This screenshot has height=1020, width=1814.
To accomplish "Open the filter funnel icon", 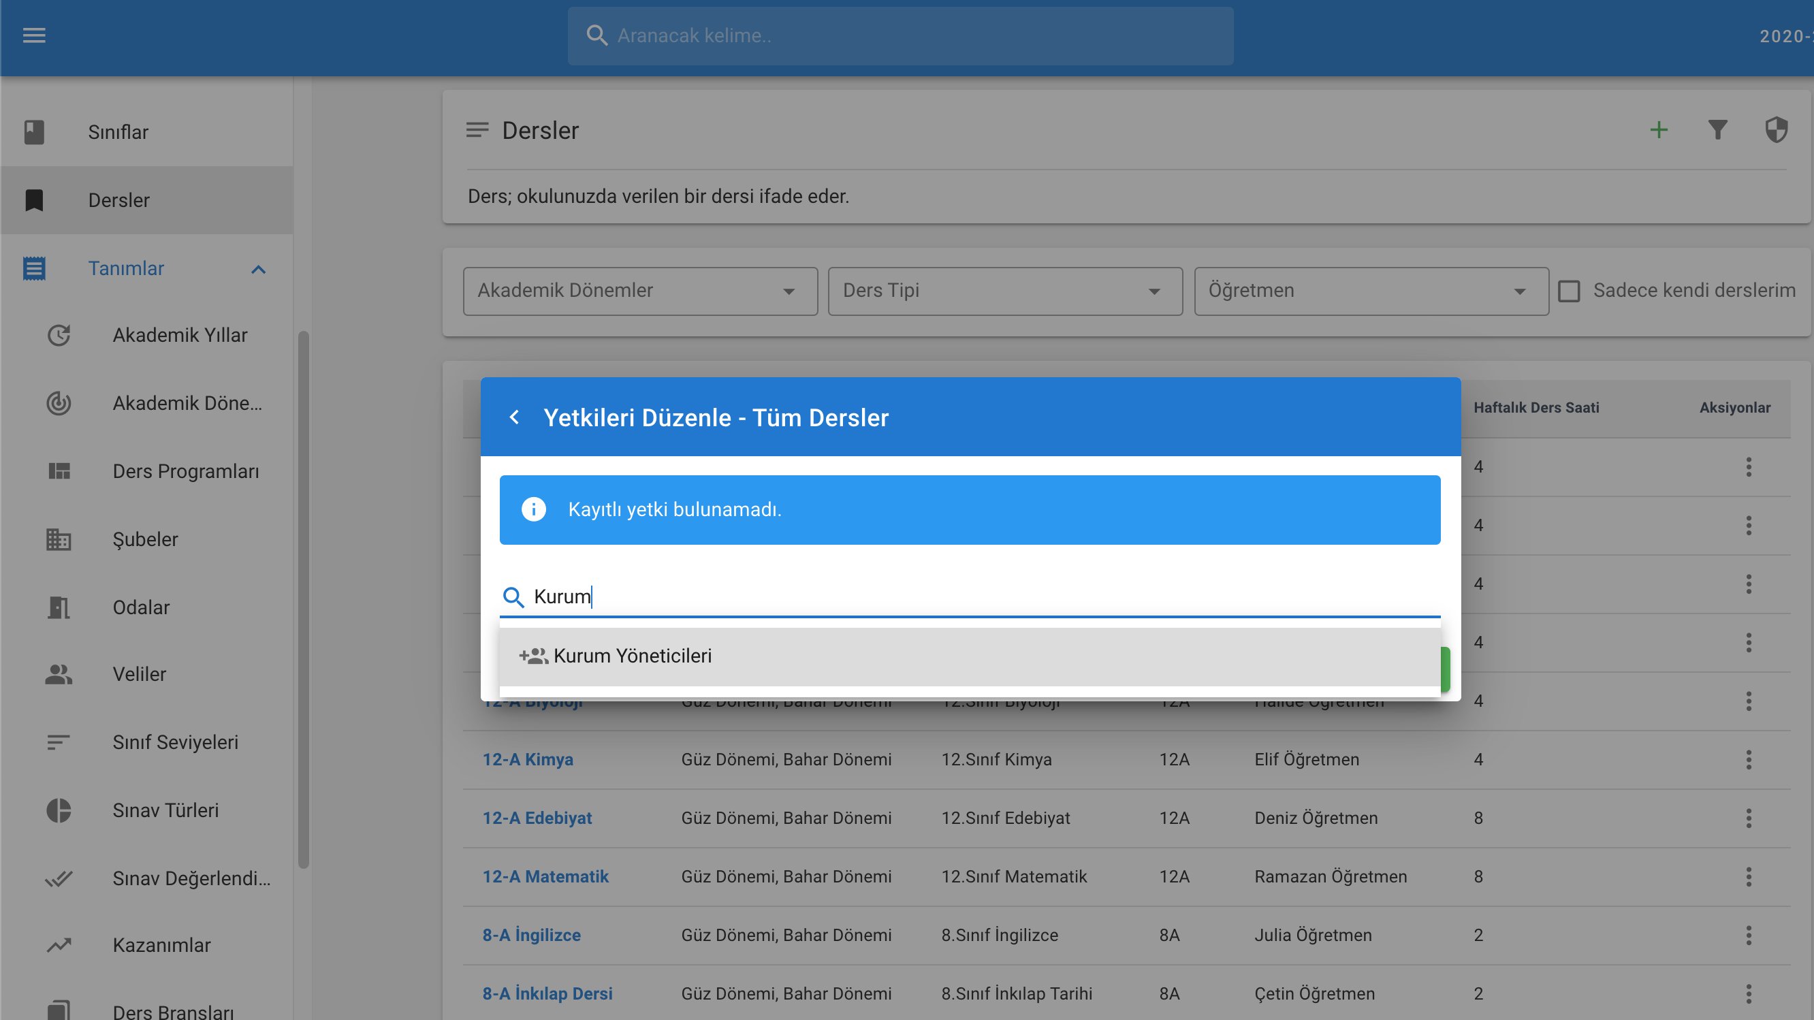I will [x=1717, y=129].
